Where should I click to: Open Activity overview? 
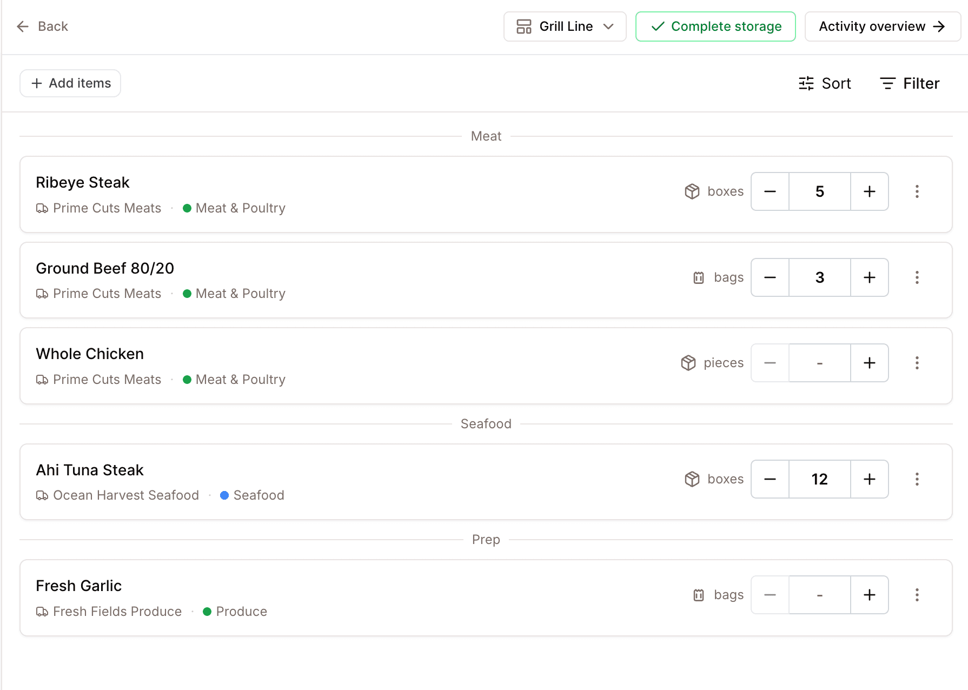tap(883, 26)
